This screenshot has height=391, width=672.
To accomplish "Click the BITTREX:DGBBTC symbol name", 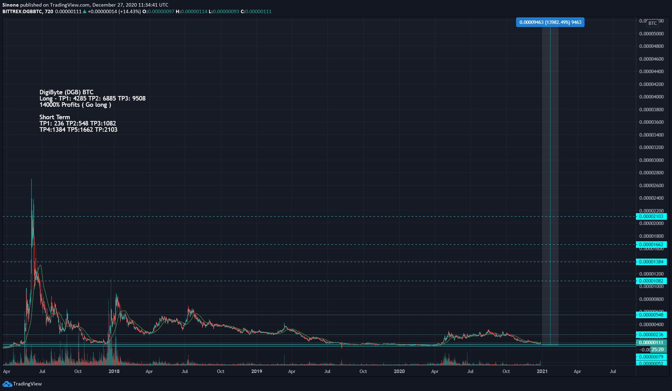I will tap(23, 11).
